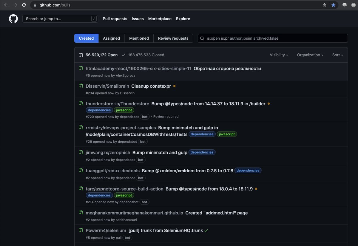Viewport: 358px width, 246px height.
Task: Click dependencies label on Thunderstore PR
Action: pyautogui.click(x=99, y=110)
